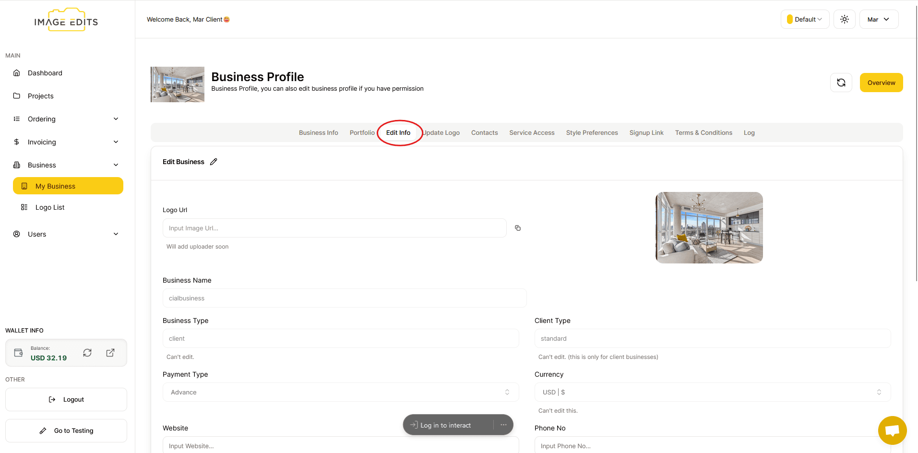Open the more options on login pill
Viewport: 918px width, 453px height.
pos(503,425)
